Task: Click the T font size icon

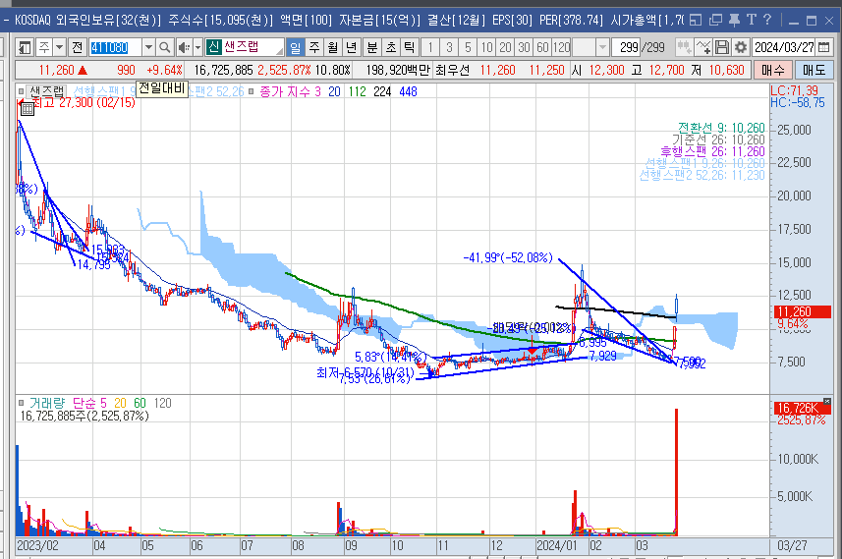Action: click(x=752, y=21)
